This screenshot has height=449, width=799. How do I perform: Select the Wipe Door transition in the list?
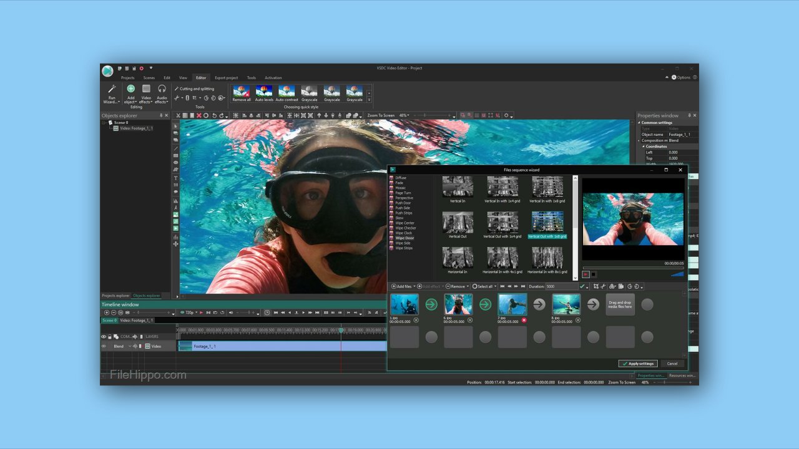tap(404, 238)
